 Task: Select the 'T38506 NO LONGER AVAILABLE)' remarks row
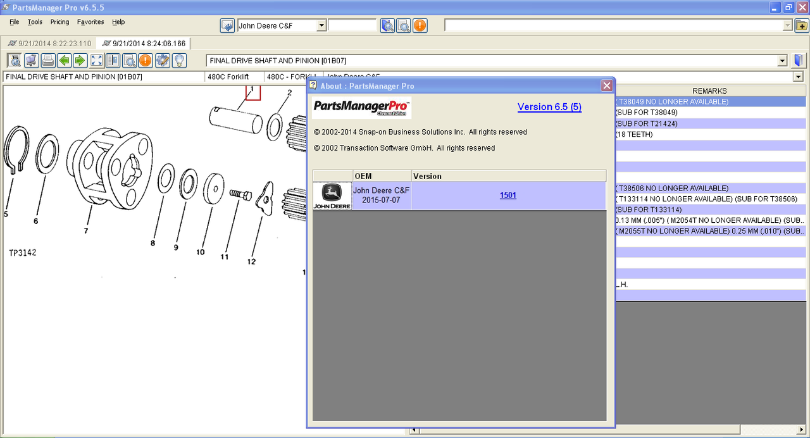point(709,188)
